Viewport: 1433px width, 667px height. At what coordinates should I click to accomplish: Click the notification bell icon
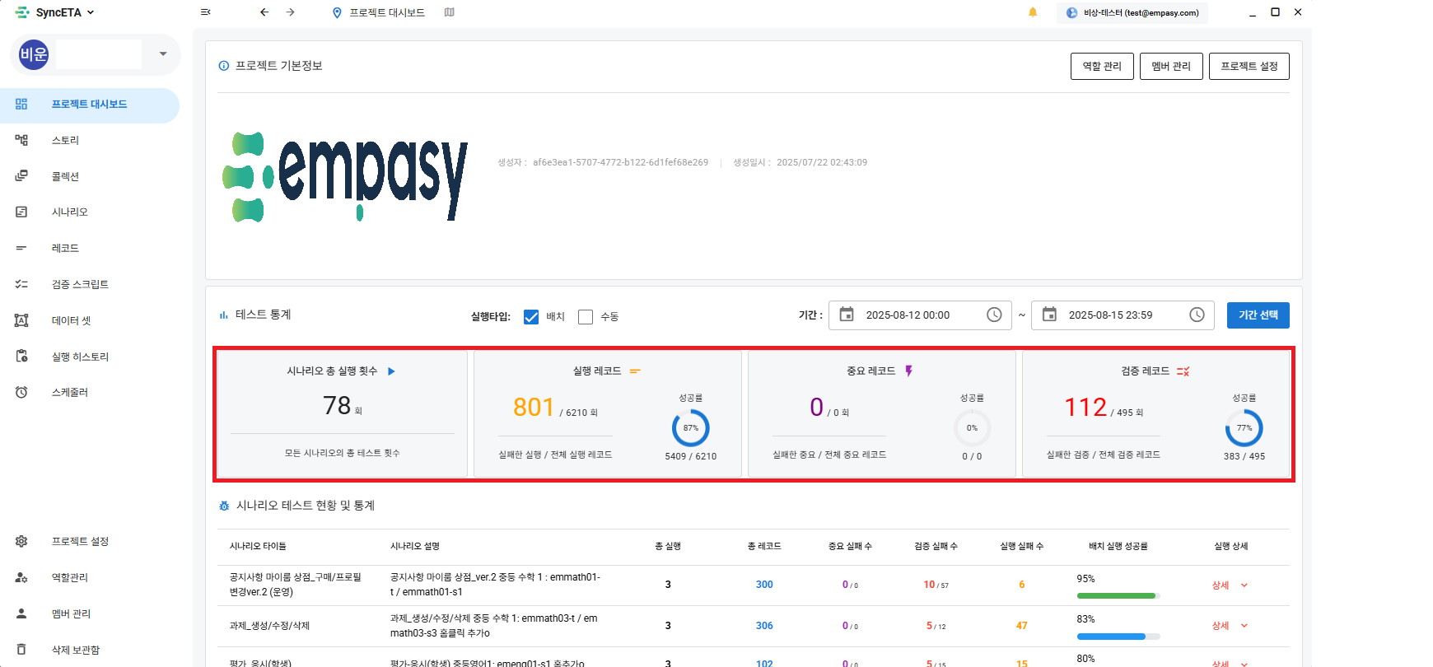1033,12
